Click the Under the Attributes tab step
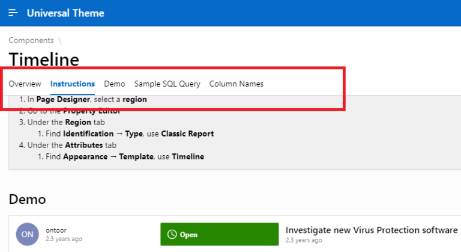Viewport: 461px width, 252px height. (x=68, y=145)
